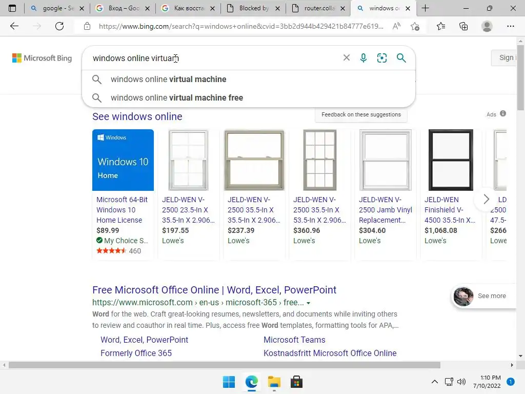The image size is (525, 394).
Task: Click the horizontal scrollbar thumb
Action: tap(225, 365)
